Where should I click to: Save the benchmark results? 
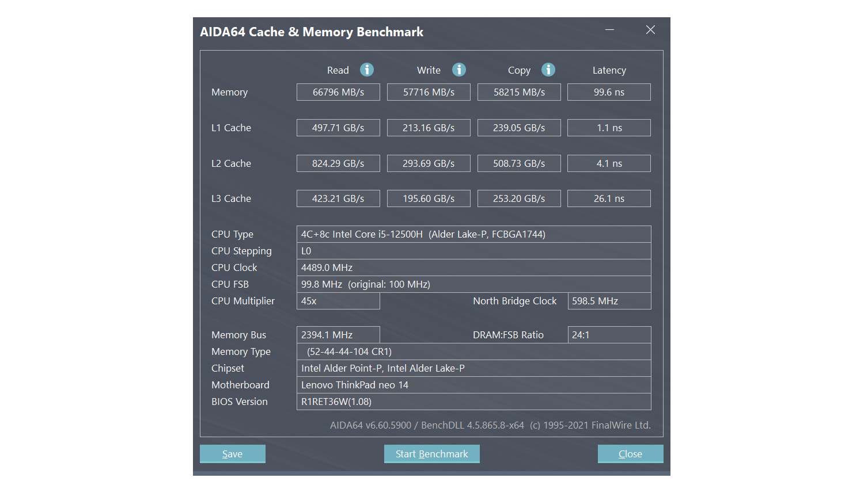click(233, 454)
